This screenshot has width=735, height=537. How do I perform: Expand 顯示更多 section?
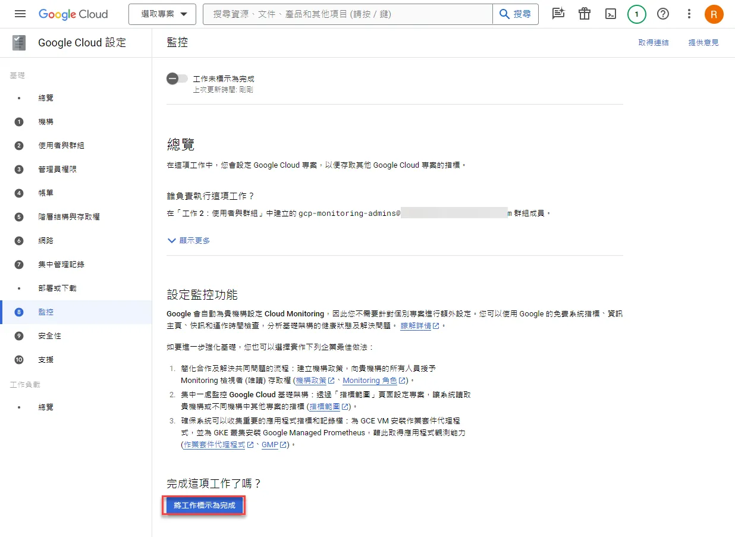point(189,241)
